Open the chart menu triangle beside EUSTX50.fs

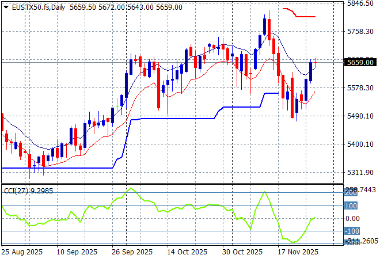(x=6, y=7)
